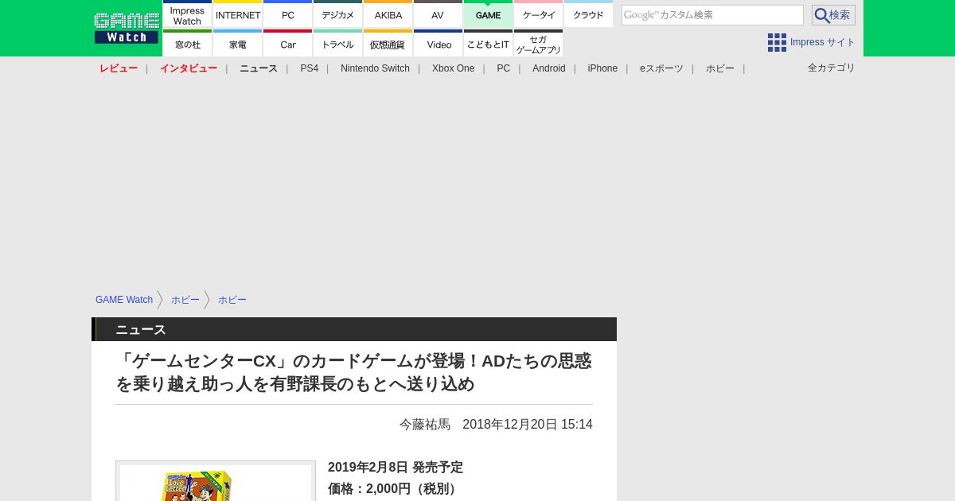Open the Android category
955x501 pixels.
[x=549, y=68]
